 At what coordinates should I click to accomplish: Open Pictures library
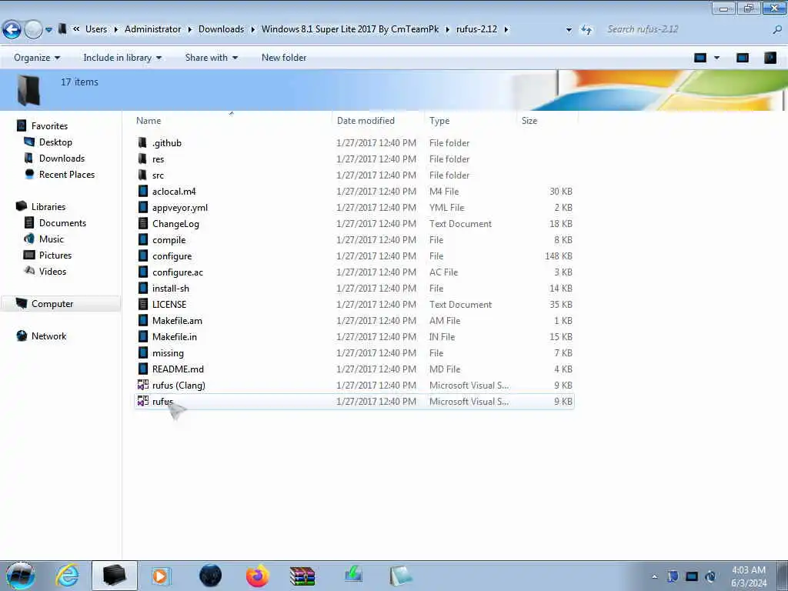pyautogui.click(x=55, y=255)
